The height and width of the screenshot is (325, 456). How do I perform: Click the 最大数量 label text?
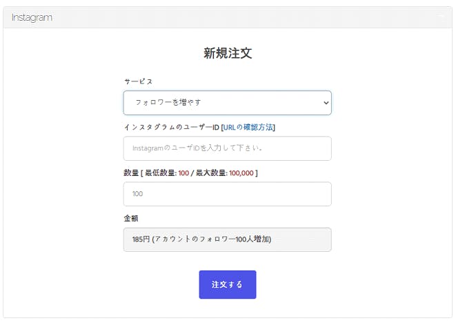point(212,173)
